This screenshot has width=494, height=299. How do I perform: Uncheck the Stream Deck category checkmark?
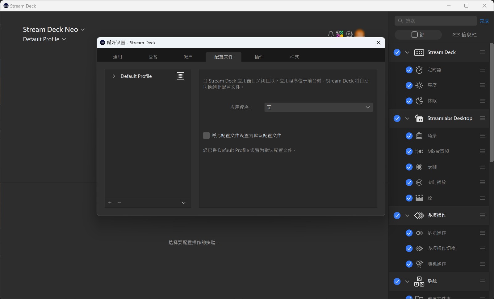coord(397,52)
